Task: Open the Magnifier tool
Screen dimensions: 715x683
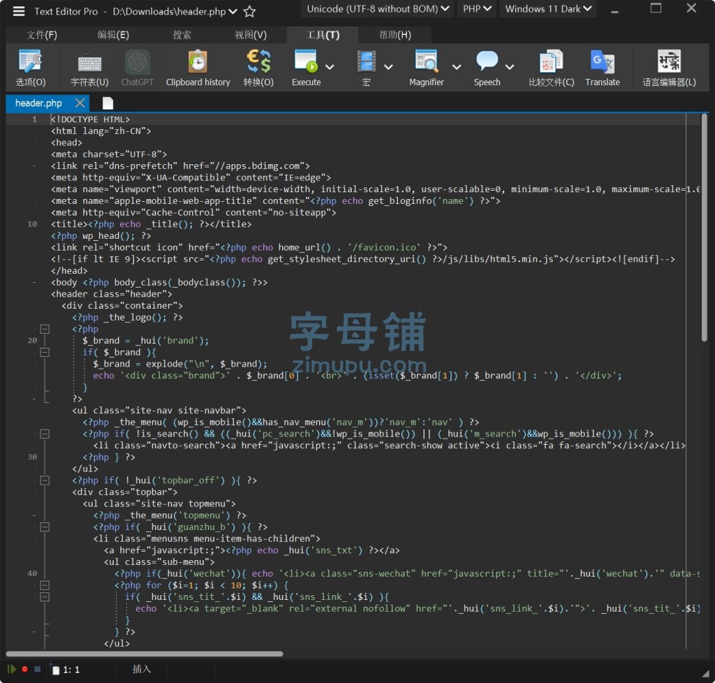Action: click(x=427, y=68)
